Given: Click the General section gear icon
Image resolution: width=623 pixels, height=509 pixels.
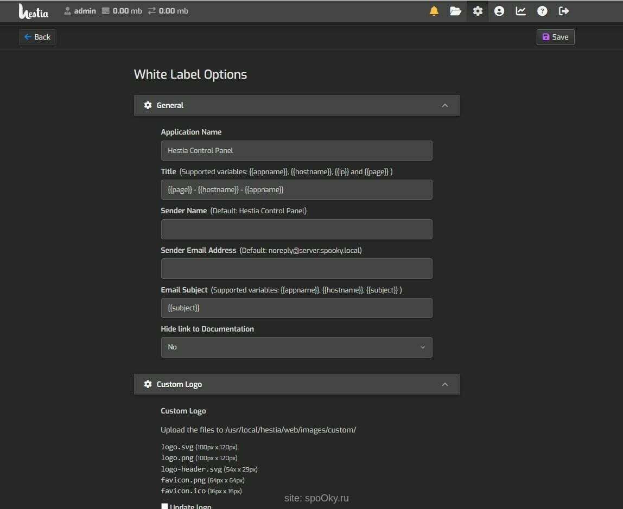Looking at the screenshot, I should 148,105.
